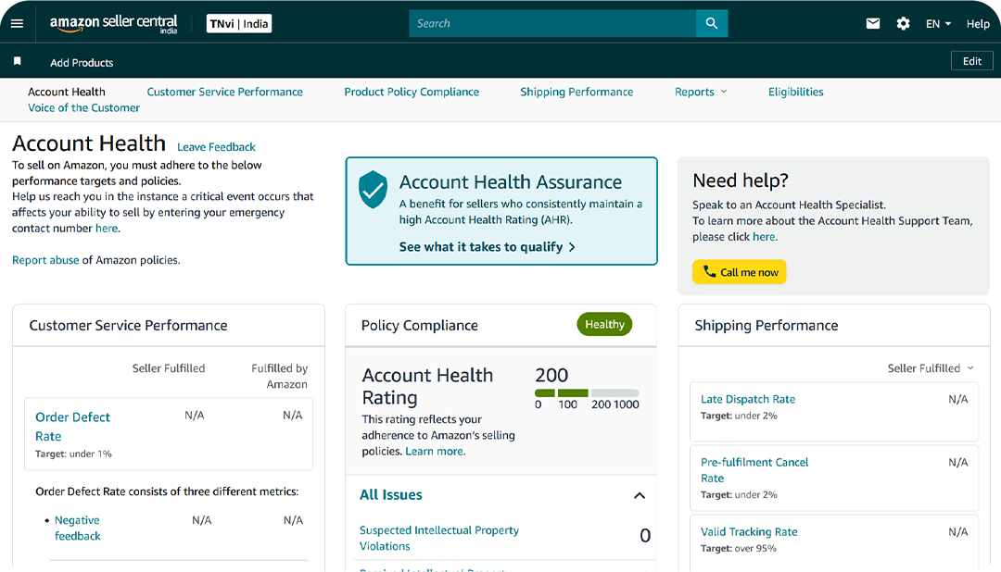The height and width of the screenshot is (572, 1001).
Task: Click the Call me now button
Action: 740,271
